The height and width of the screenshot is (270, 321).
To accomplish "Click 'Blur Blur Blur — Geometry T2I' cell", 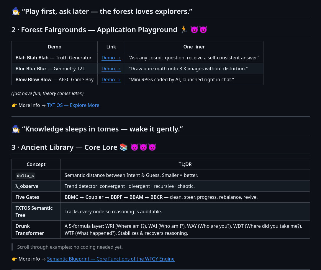I will (55, 69).
